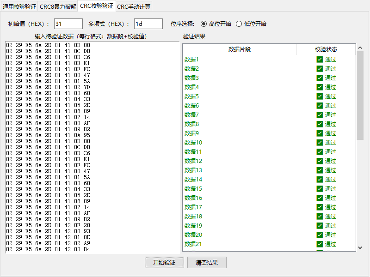The image size is (370, 277).
Task: Click the green check icon for 数据12
Action: coord(320,161)
